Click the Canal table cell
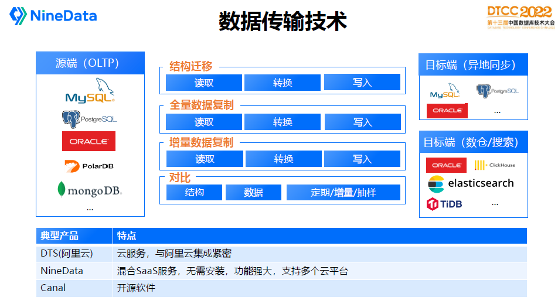The height and width of the screenshot is (304, 558). click(74, 288)
